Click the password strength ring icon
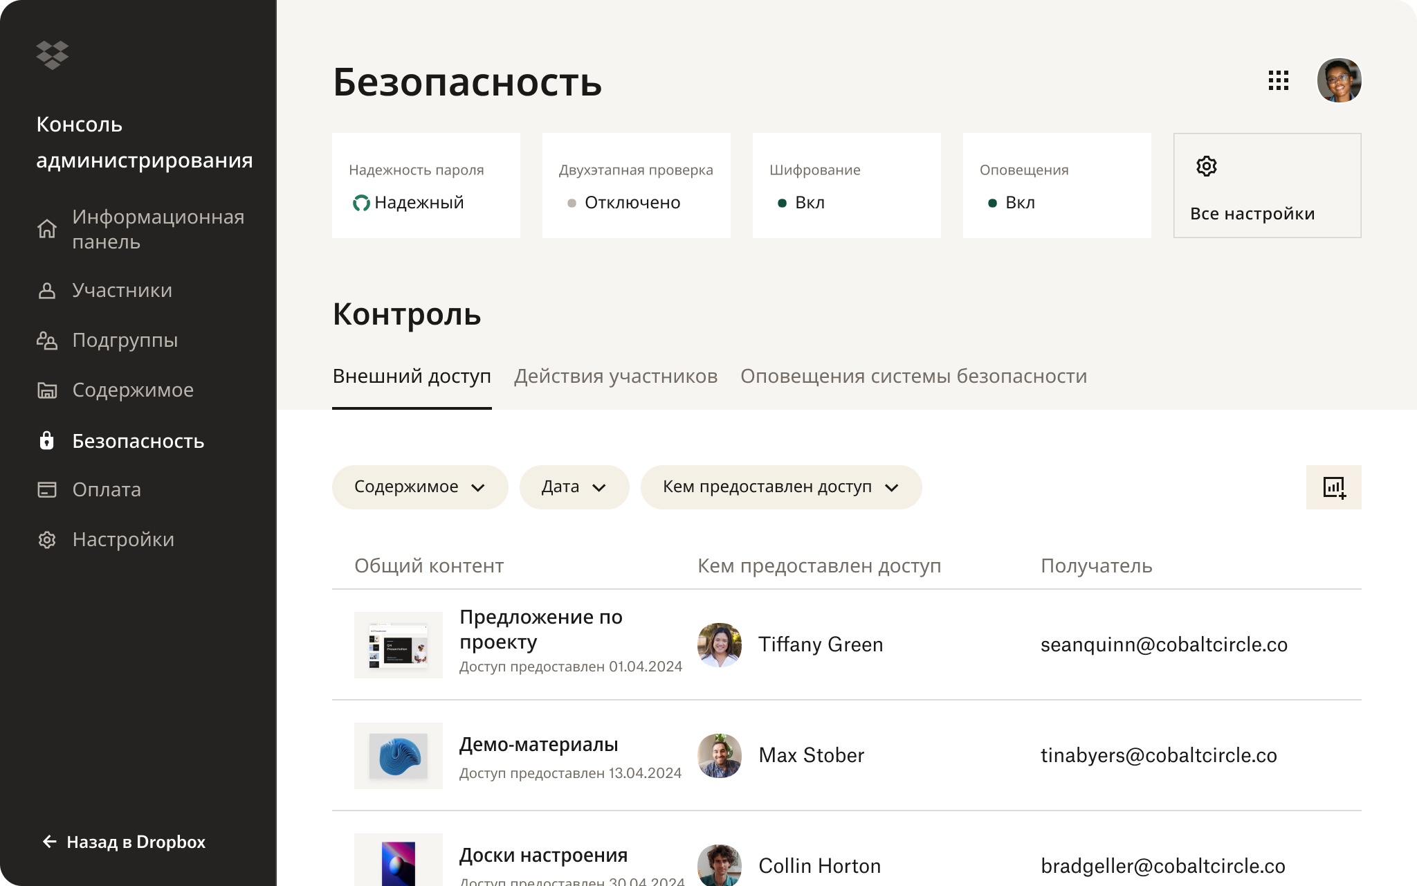Viewport: 1417px width, 886px height. pos(361,203)
